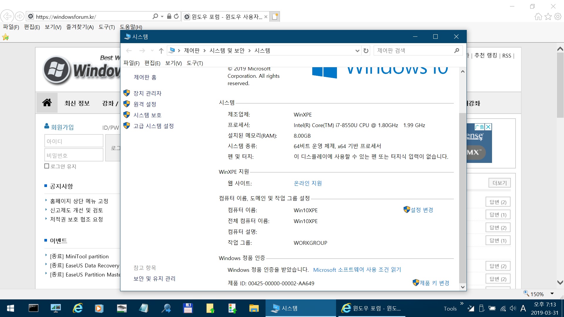
Task: Click the network tray icon
Action: [503, 308]
